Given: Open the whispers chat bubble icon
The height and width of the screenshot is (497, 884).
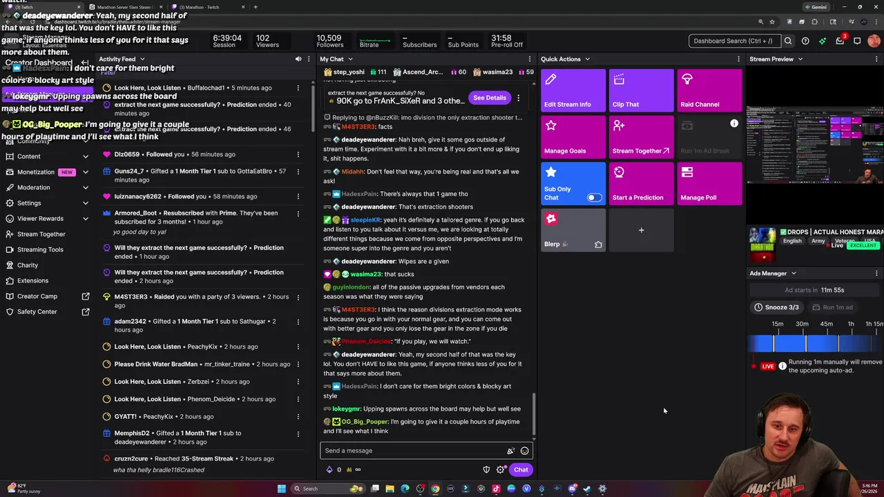Looking at the screenshot, I should (857, 41).
